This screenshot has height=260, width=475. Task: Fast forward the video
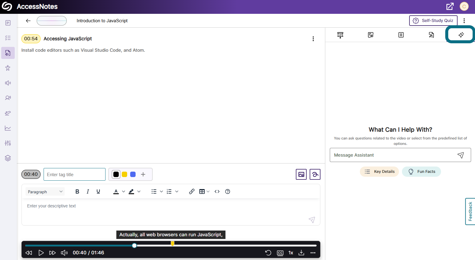(52, 253)
